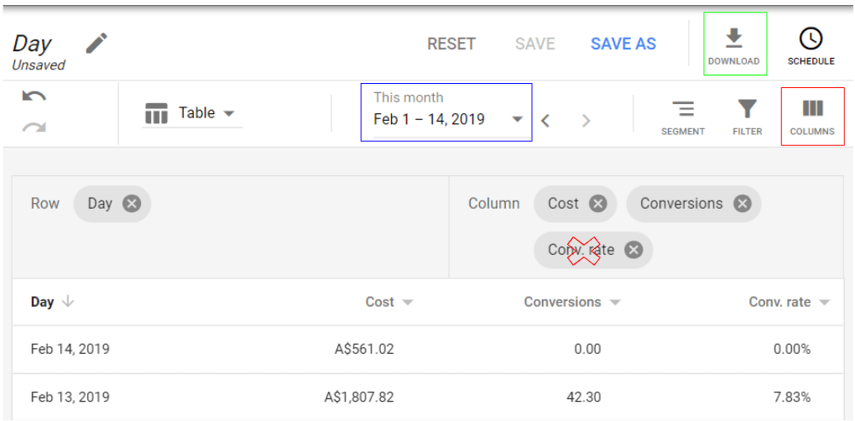Open the Conversions column header dropdown arrow

click(615, 303)
